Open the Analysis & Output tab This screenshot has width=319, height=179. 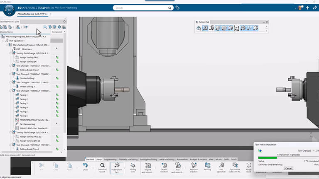[198, 159]
